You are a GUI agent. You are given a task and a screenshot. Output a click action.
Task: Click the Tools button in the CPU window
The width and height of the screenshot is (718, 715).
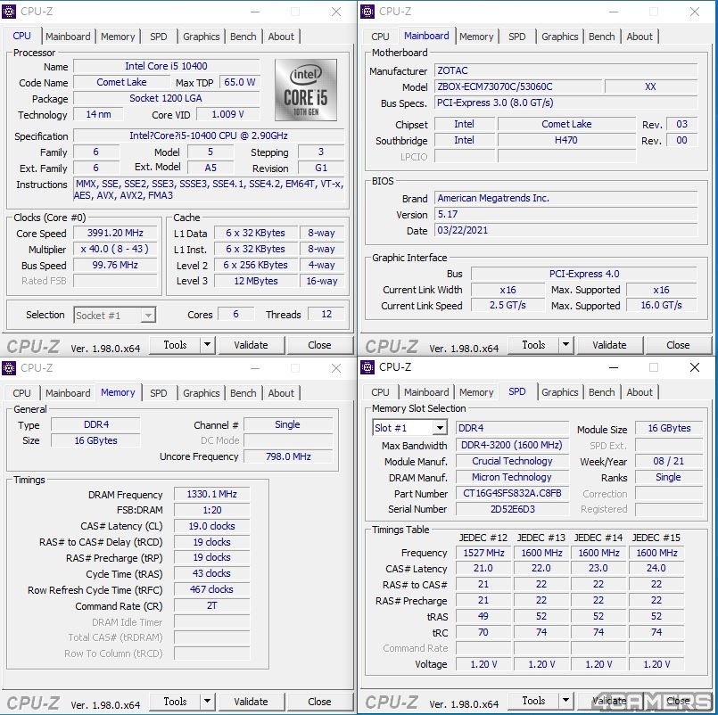tap(176, 345)
